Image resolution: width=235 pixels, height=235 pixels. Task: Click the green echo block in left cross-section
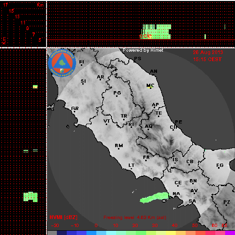point(31,197)
